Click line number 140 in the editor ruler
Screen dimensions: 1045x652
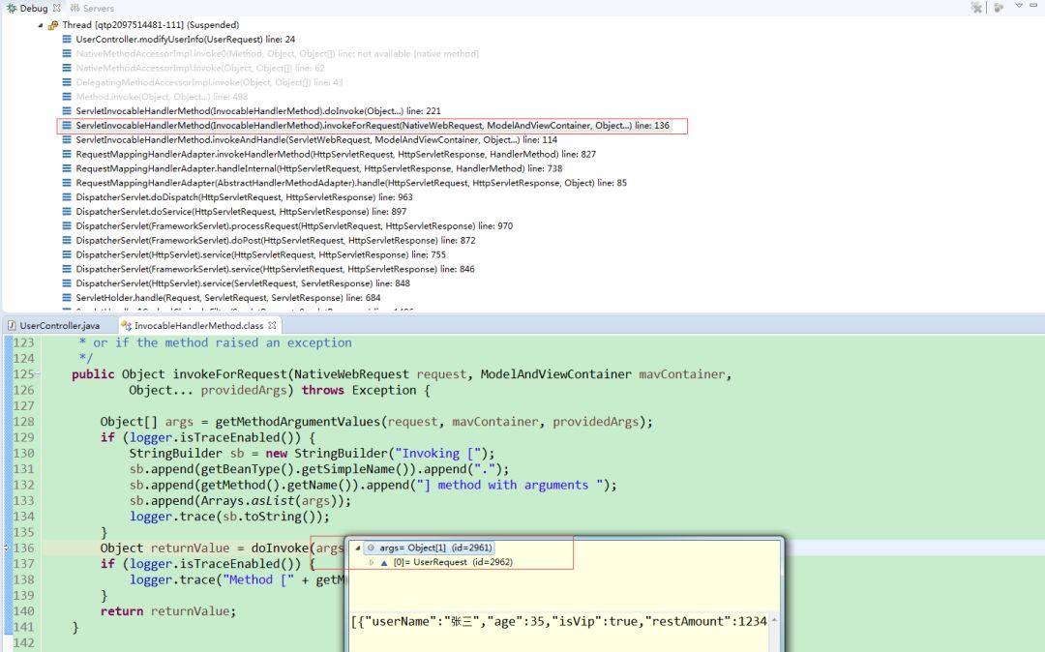23,611
